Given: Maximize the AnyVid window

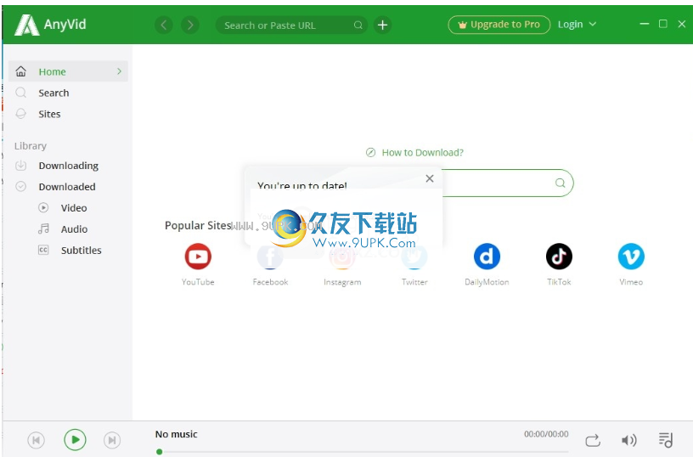Looking at the screenshot, I should pyautogui.click(x=663, y=24).
